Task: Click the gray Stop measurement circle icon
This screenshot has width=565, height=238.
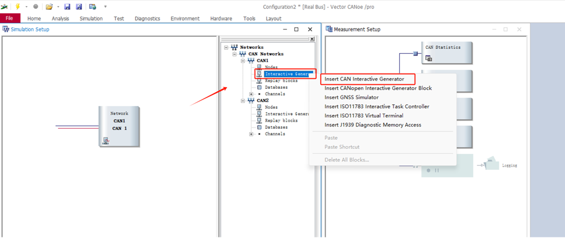Action: pos(36,7)
